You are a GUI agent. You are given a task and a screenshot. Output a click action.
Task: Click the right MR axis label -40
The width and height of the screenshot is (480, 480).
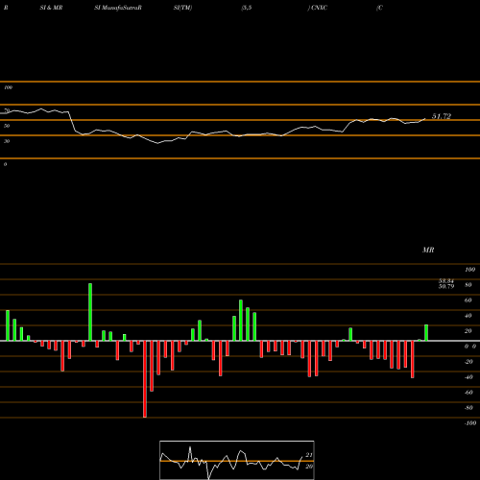468,377
